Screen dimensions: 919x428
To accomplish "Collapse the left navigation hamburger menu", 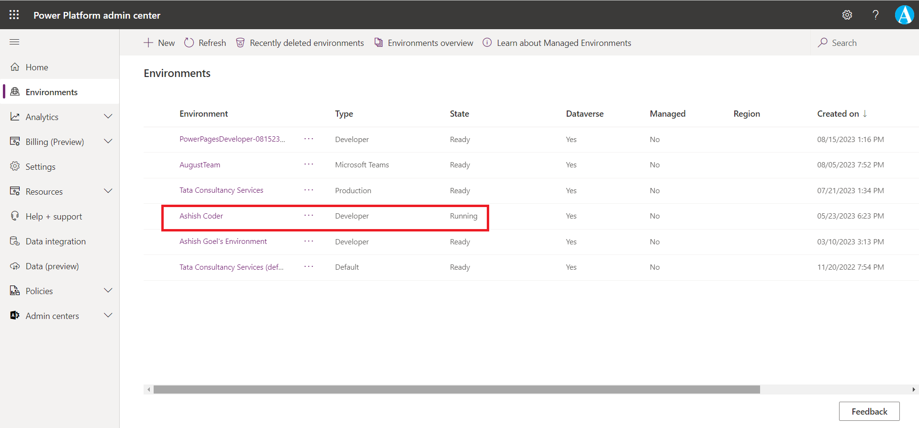I will point(14,42).
